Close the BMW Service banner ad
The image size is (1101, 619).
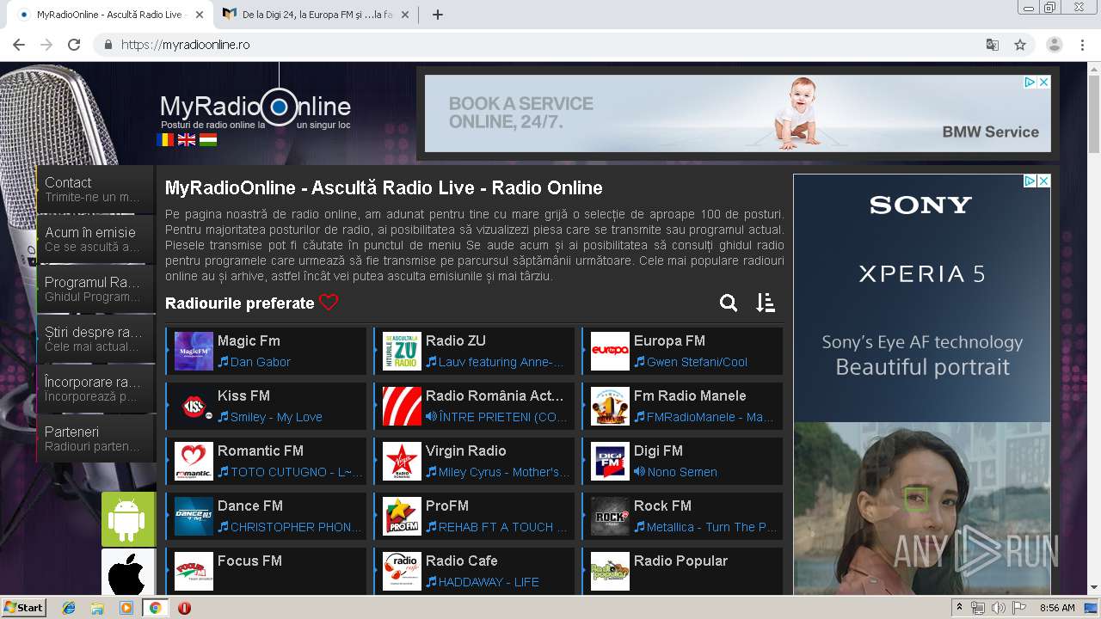tap(1043, 83)
